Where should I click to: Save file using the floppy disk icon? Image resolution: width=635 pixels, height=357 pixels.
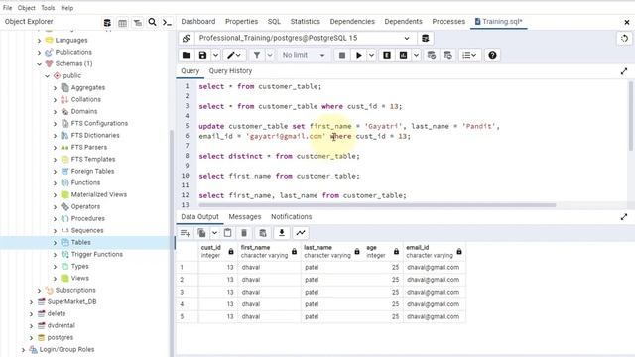pos(202,55)
